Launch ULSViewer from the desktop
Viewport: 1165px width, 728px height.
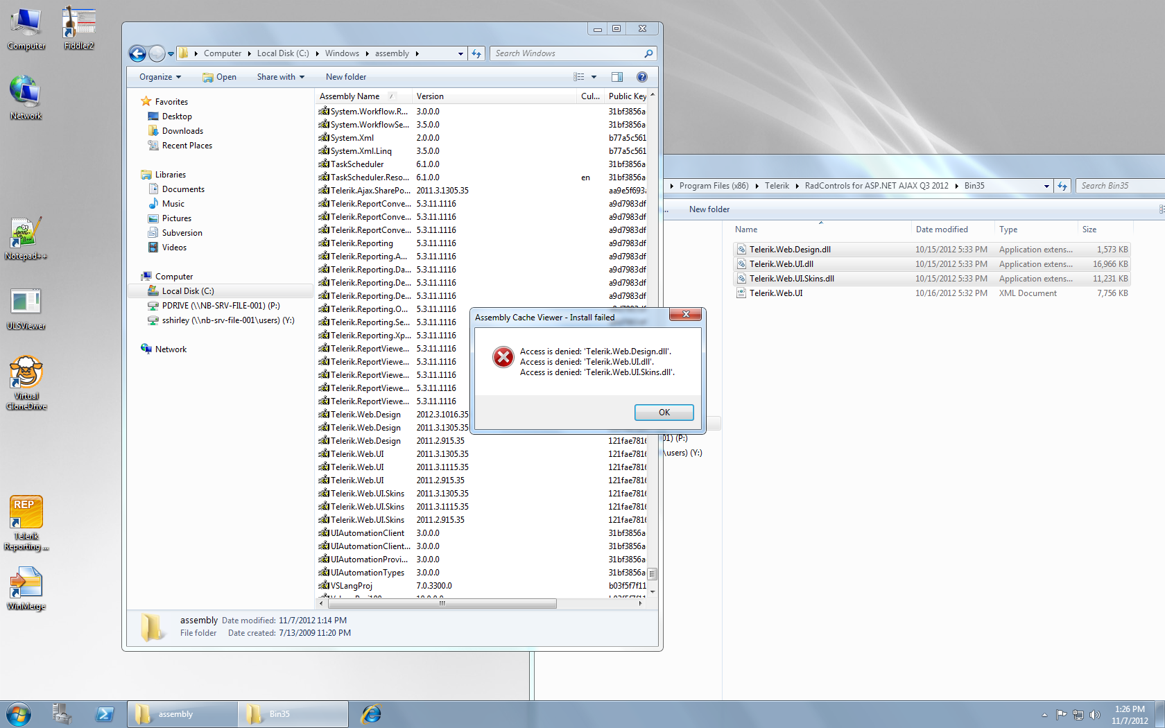point(26,309)
